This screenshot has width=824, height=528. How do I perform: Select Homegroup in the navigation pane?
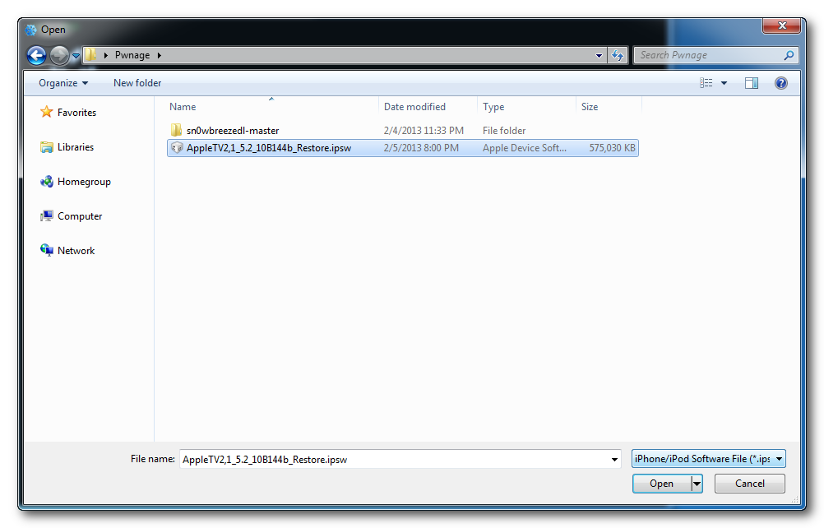[84, 182]
